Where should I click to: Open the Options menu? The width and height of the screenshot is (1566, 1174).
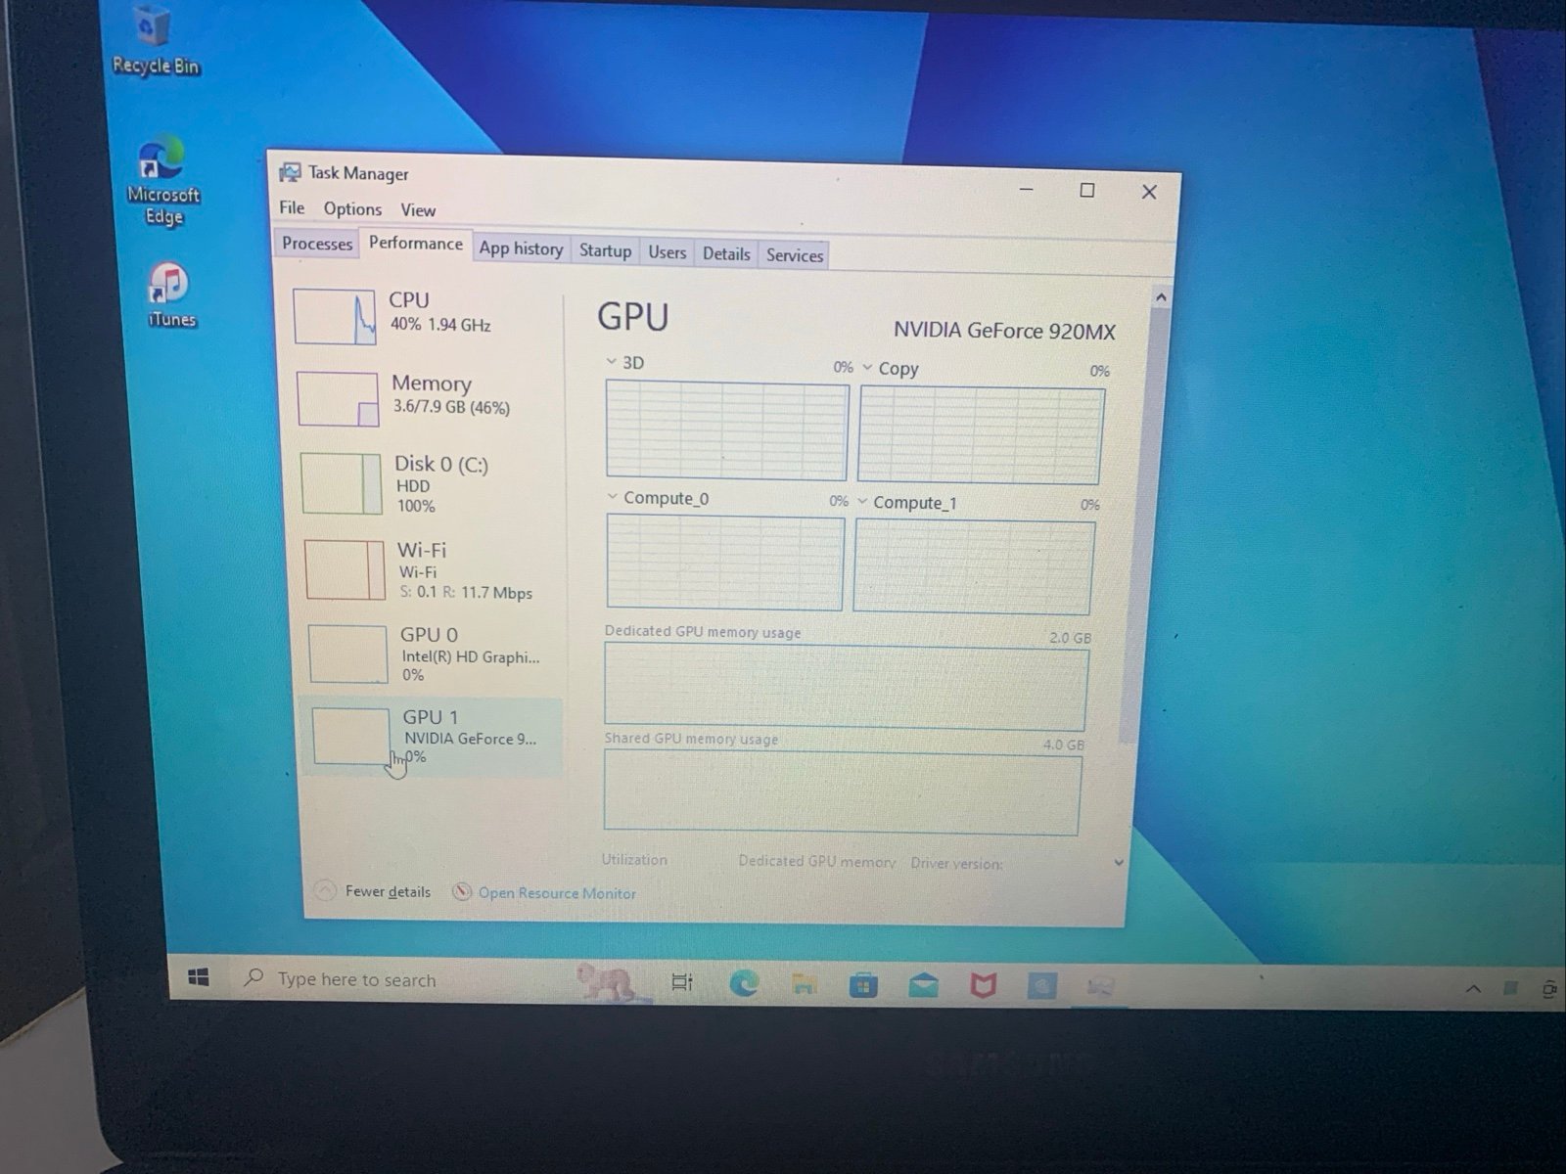[352, 208]
